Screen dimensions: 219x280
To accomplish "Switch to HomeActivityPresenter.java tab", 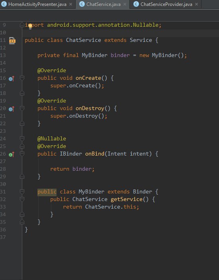I will [x=37, y=4].
